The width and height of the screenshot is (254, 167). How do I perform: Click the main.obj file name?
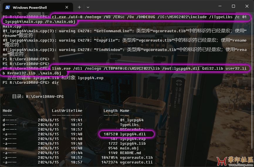(129, 148)
